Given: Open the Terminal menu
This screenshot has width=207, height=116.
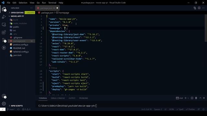Looking at the screenshot, I should (52, 3).
